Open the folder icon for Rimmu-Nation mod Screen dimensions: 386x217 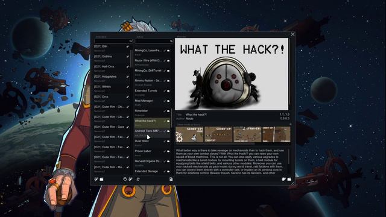pos(168,81)
